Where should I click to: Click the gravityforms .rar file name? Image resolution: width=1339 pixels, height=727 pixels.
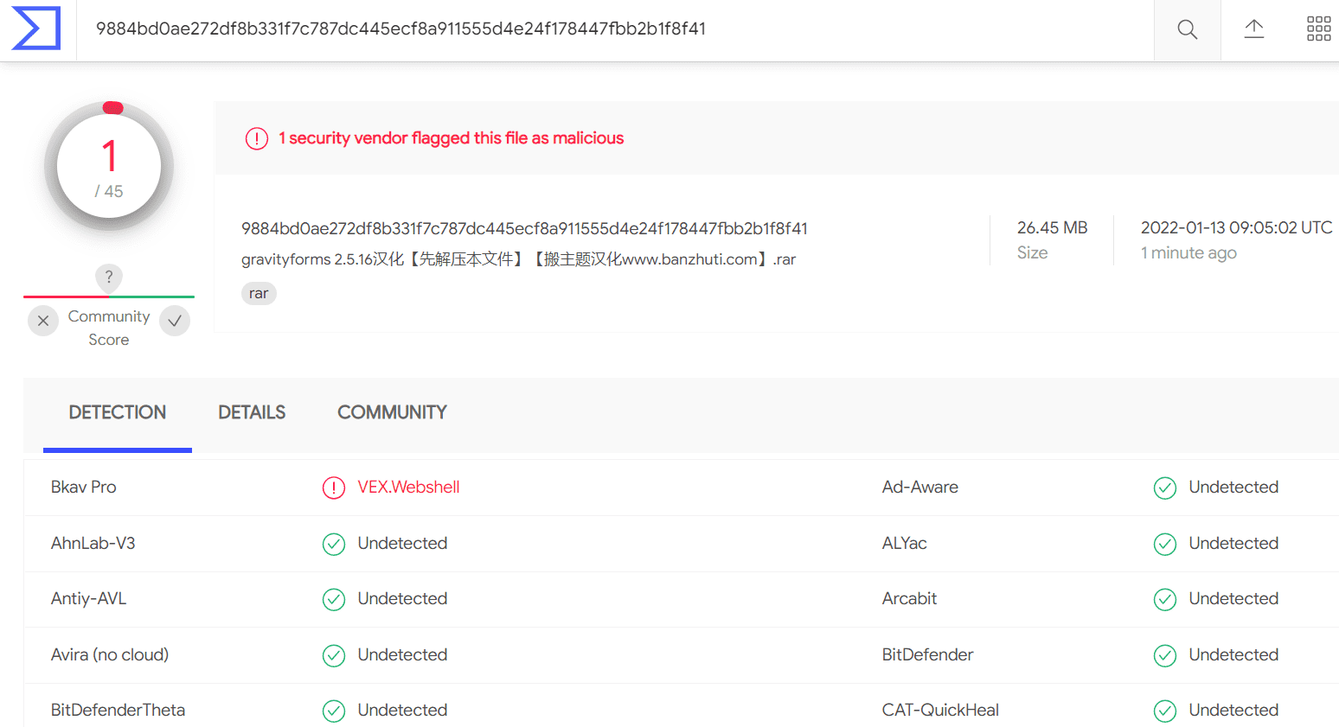tap(519, 259)
